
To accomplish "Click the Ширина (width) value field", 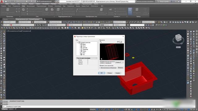I will (x=92, y=62).
